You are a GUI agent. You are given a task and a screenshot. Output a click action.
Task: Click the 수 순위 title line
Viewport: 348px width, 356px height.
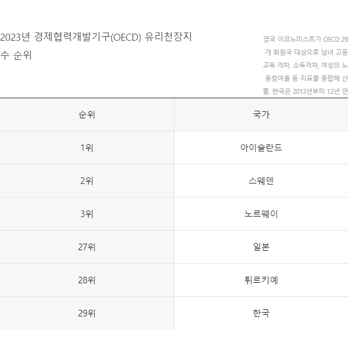tap(16, 55)
